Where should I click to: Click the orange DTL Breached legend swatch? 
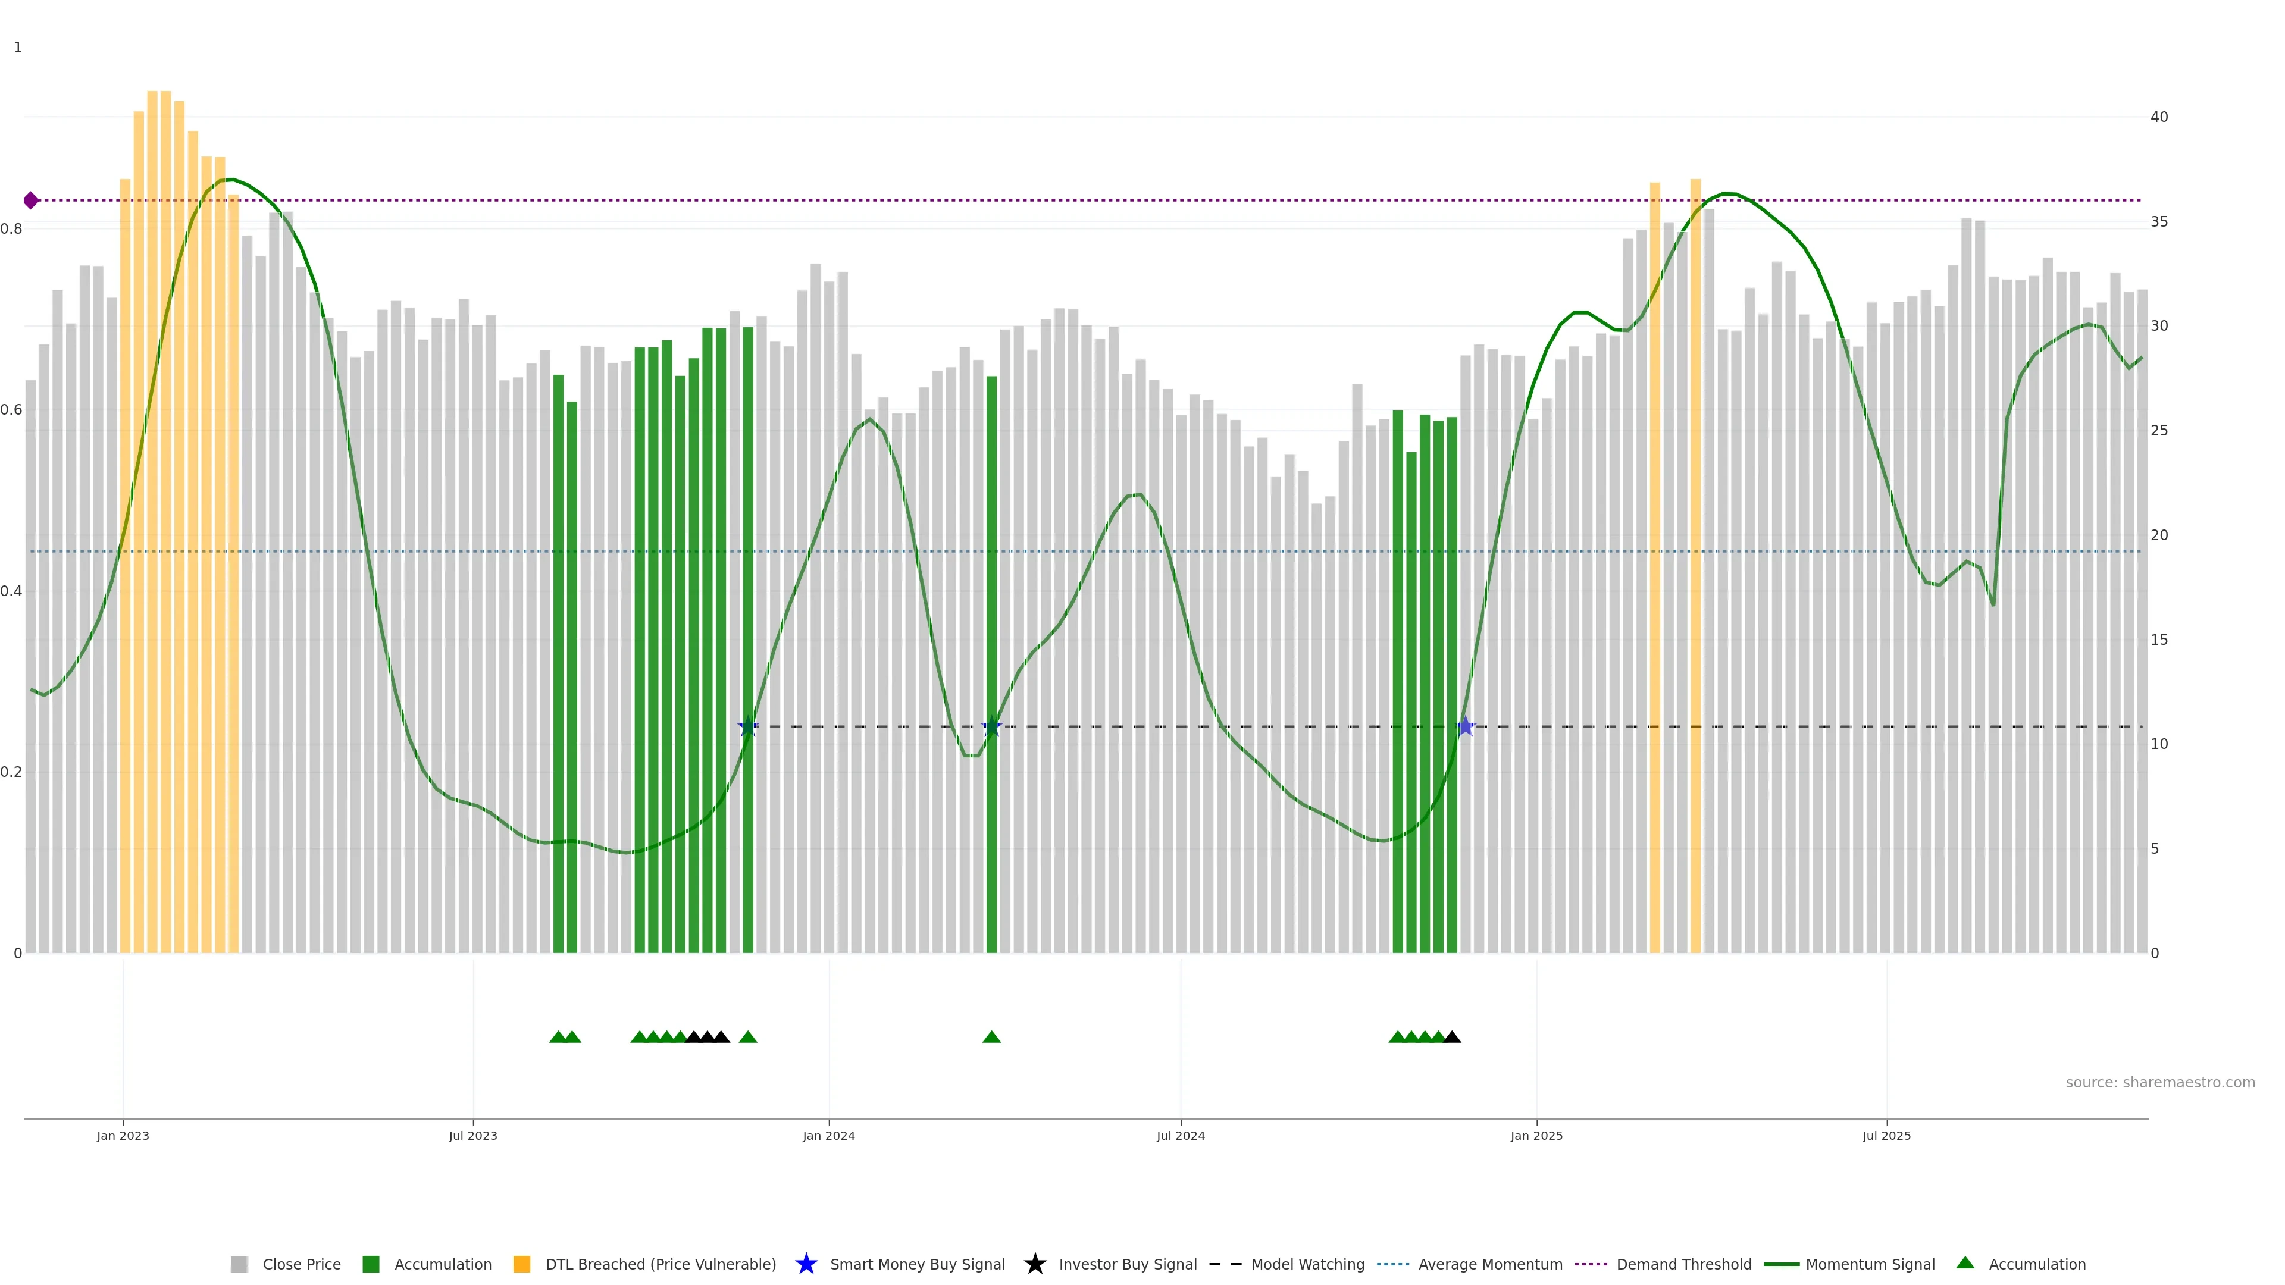pos(522,1264)
